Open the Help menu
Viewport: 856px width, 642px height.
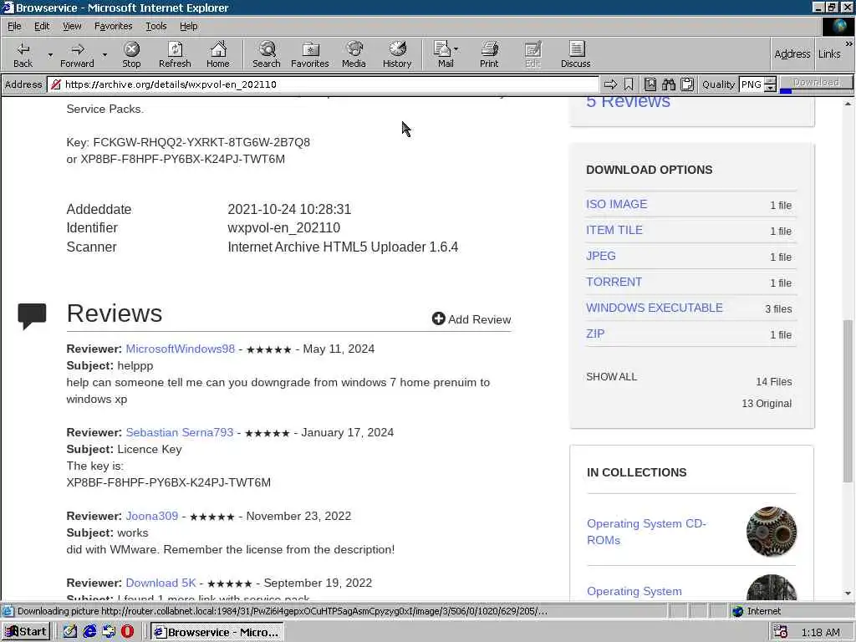(x=188, y=26)
